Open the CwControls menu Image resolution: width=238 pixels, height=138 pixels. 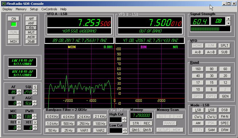49,9
